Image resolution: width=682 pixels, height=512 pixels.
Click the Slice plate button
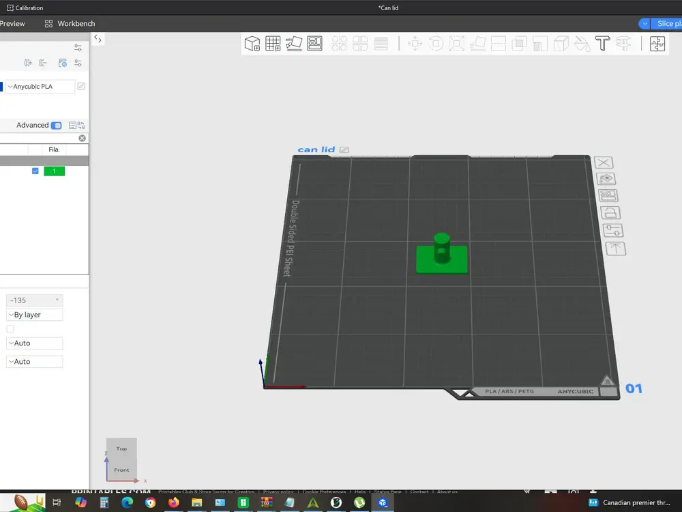(x=667, y=23)
